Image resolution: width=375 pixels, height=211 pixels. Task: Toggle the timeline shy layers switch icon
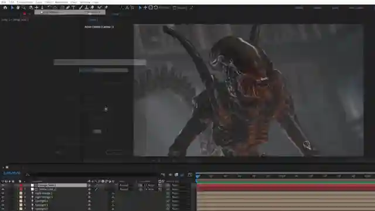pyautogui.click(x=171, y=175)
